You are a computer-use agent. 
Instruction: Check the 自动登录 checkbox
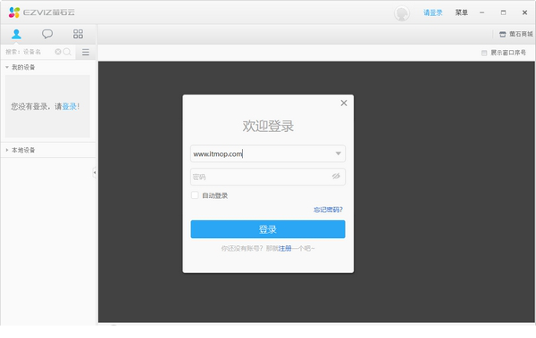pos(195,195)
